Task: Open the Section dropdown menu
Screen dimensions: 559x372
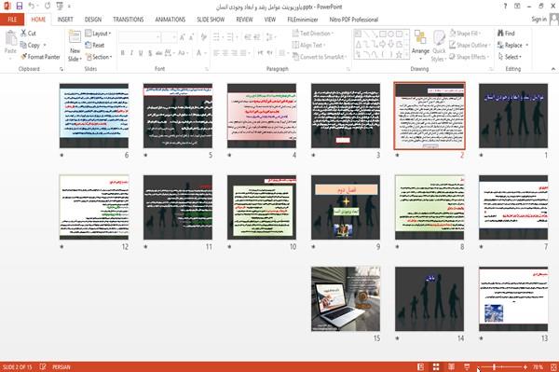Action: pyautogui.click(x=99, y=57)
